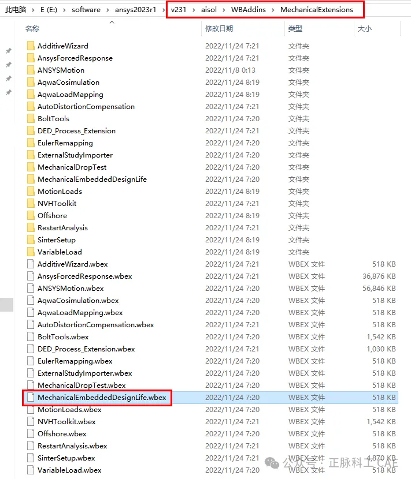Click the SinterSetup.wbex file icon
The height and width of the screenshot is (479, 411).
tap(31, 458)
